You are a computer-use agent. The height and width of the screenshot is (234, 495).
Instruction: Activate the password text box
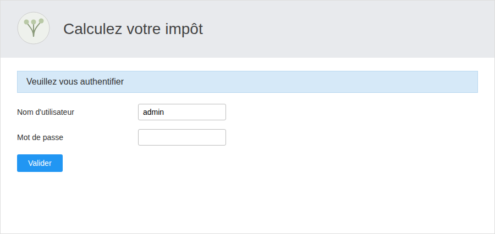(x=182, y=137)
